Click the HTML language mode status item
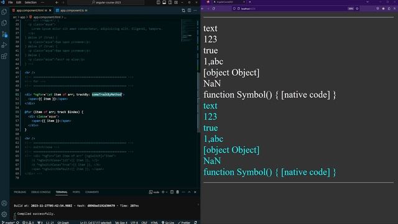The width and height of the screenshot is (398, 224). (154, 223)
